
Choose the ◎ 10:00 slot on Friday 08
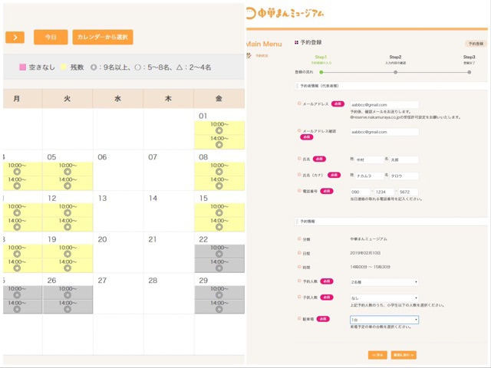pyautogui.click(x=219, y=169)
